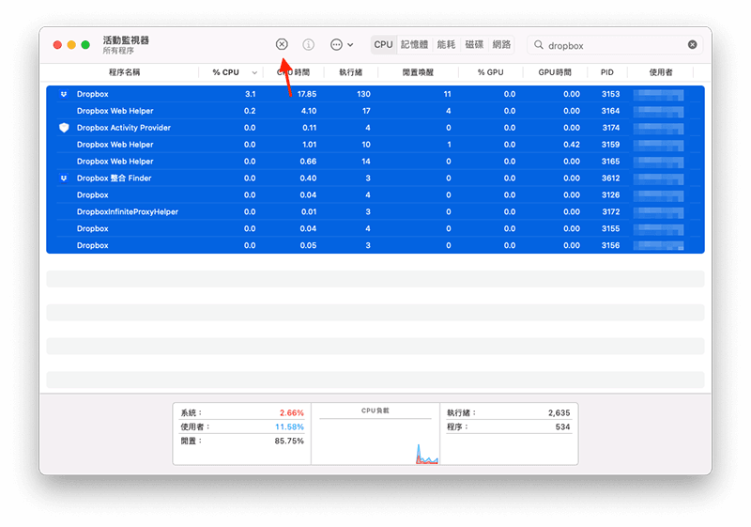Select Dropbox process with PID 3156
751x527 pixels.
[375, 245]
